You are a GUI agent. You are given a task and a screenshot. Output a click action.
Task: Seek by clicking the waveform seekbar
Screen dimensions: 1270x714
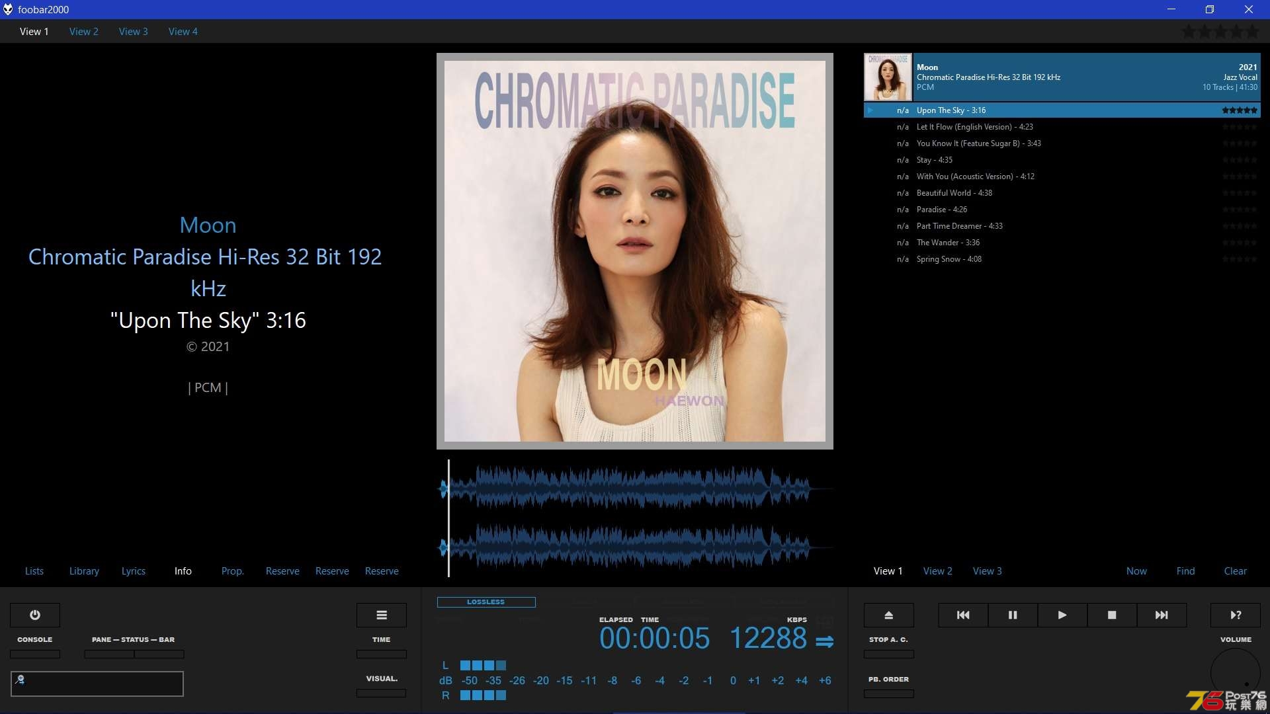pos(635,518)
